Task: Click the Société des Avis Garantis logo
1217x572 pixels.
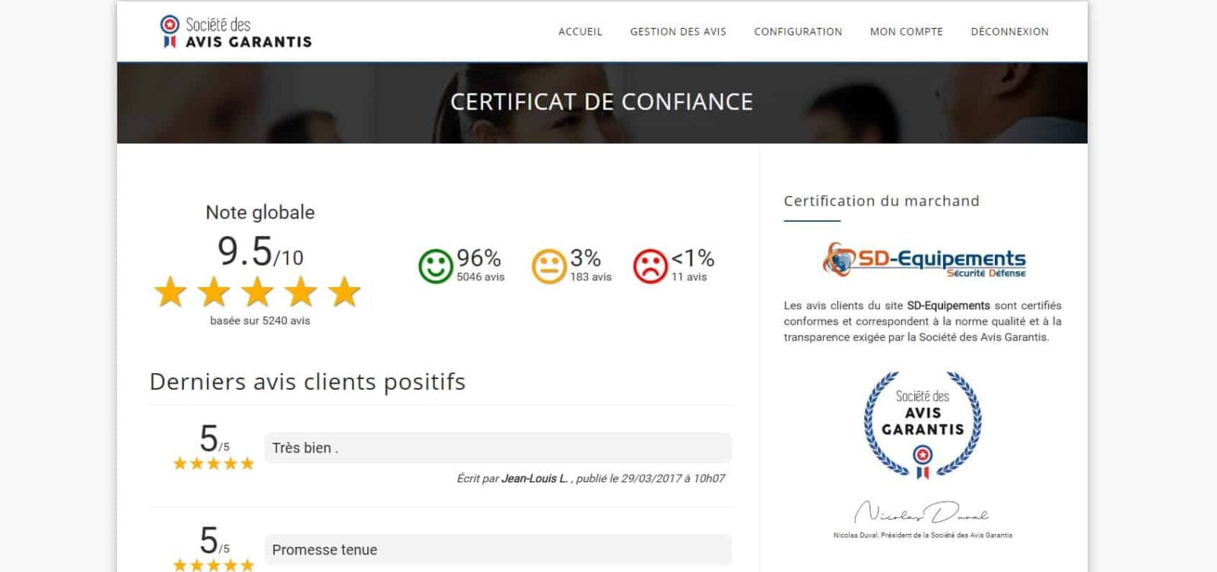Action: [236, 32]
